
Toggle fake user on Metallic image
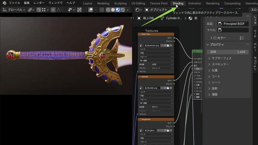coord(162,88)
